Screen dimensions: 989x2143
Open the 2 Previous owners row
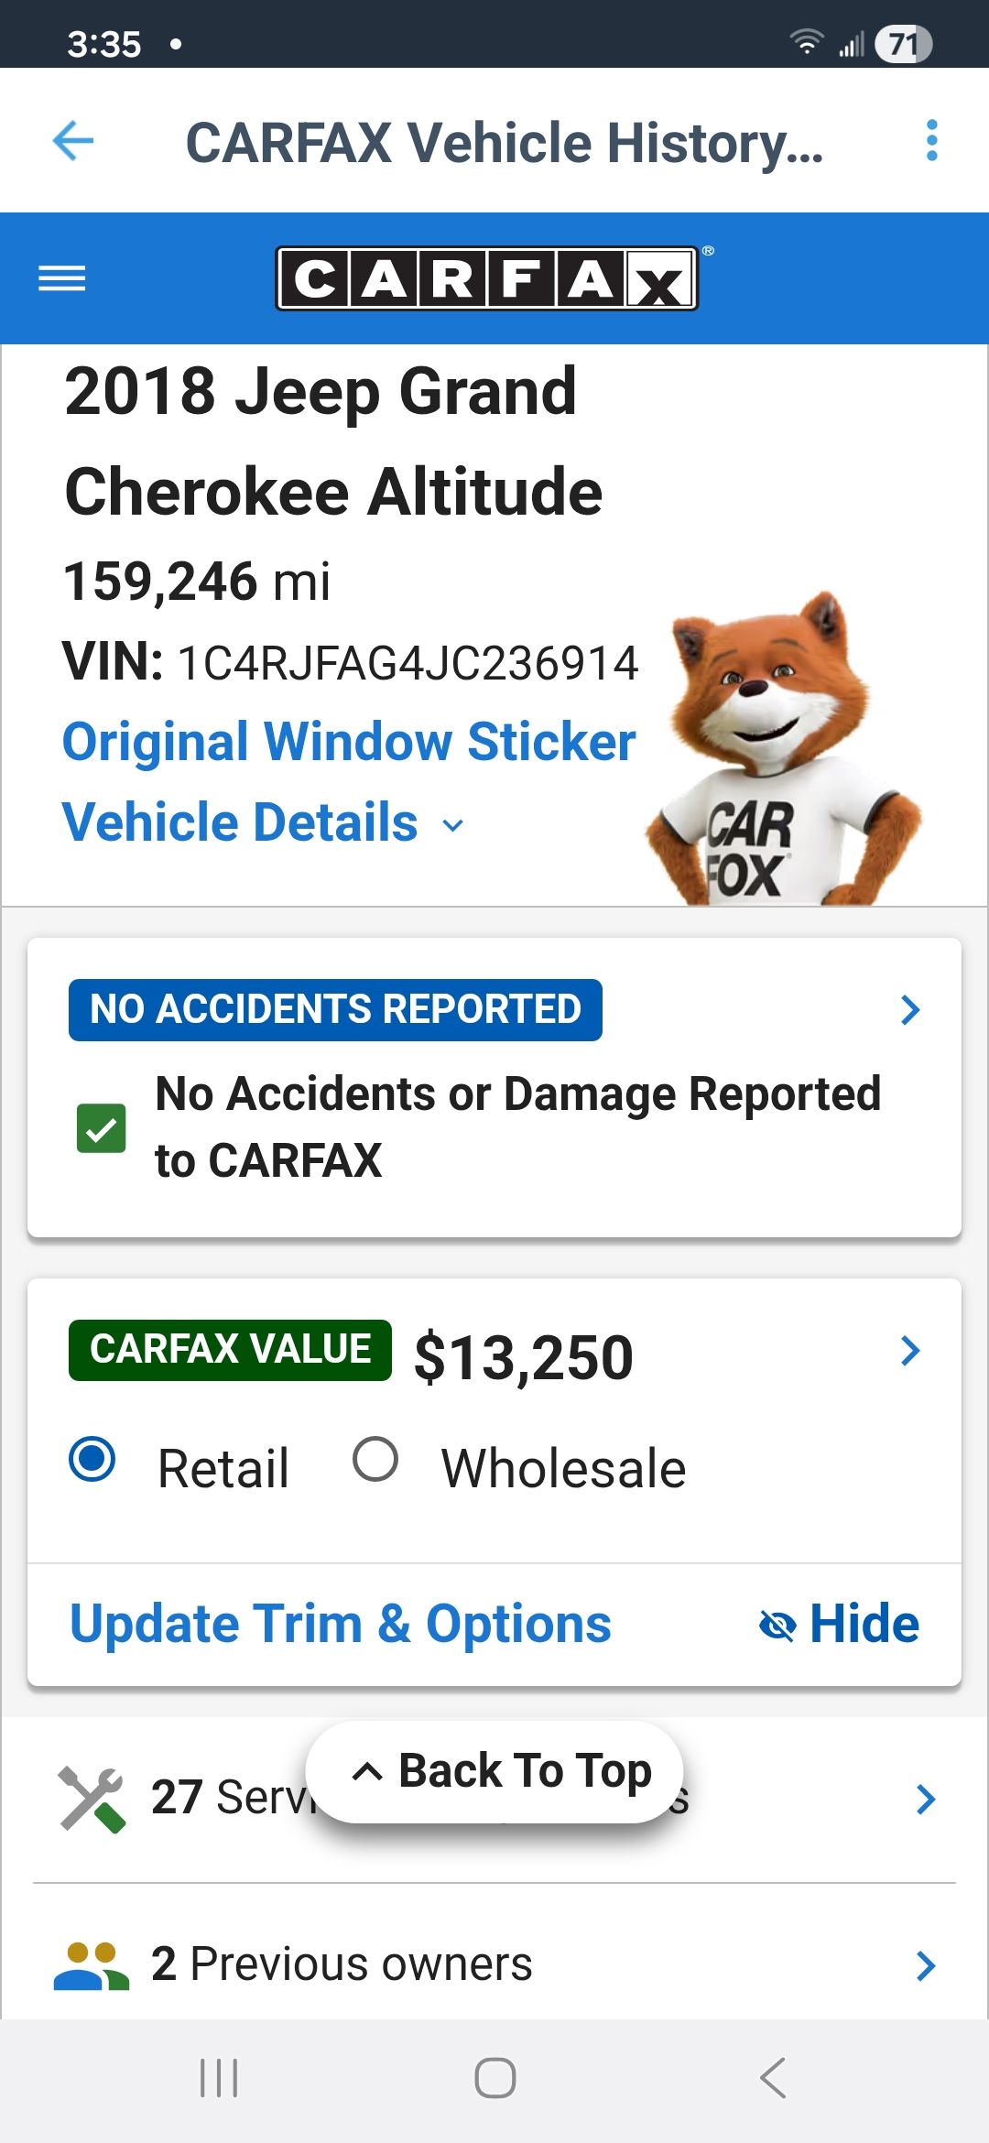point(494,1965)
